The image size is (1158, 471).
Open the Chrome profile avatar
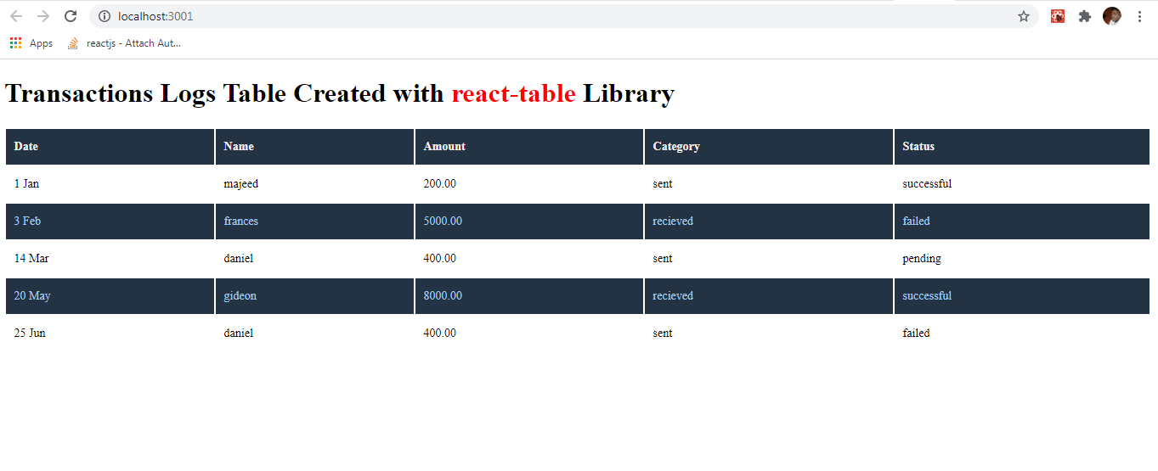click(x=1112, y=16)
